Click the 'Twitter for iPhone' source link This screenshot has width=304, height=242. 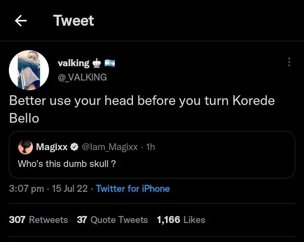pos(133,188)
